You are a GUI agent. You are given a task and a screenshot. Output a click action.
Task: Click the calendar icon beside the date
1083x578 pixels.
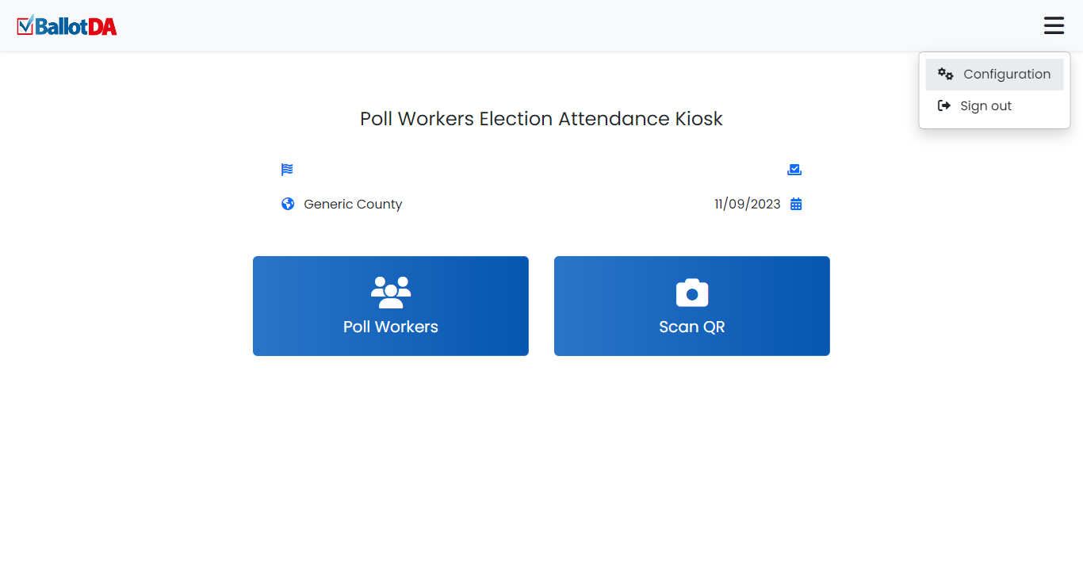coord(796,204)
